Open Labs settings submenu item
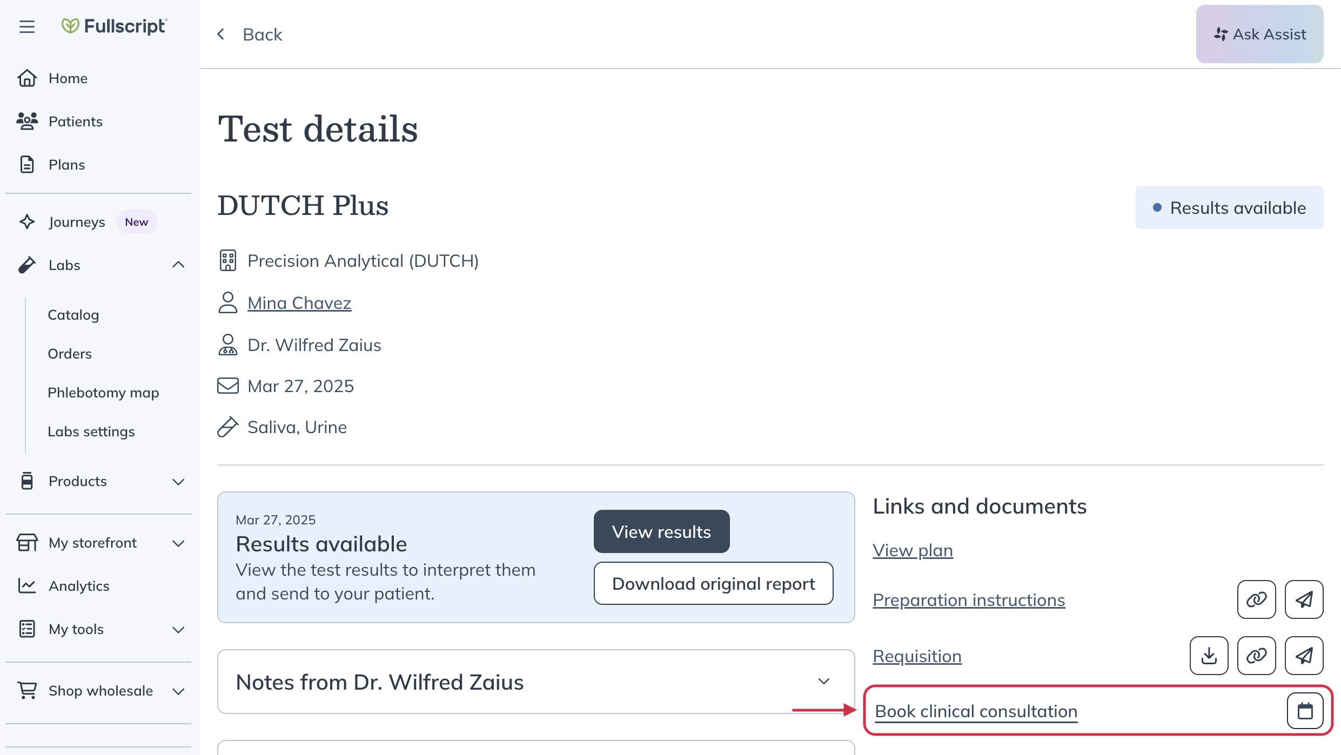 pos(91,432)
